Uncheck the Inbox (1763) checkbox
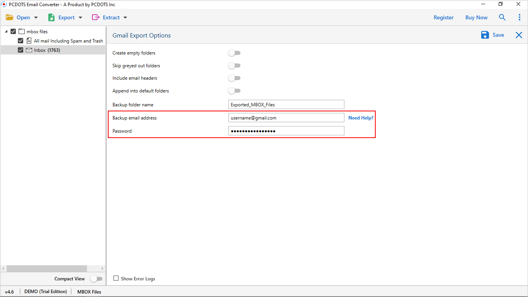 [20, 50]
